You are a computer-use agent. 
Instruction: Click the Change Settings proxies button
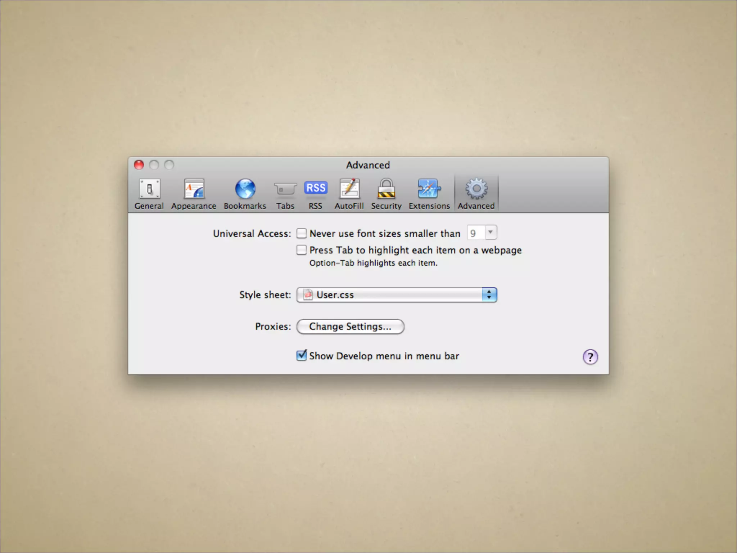click(350, 327)
